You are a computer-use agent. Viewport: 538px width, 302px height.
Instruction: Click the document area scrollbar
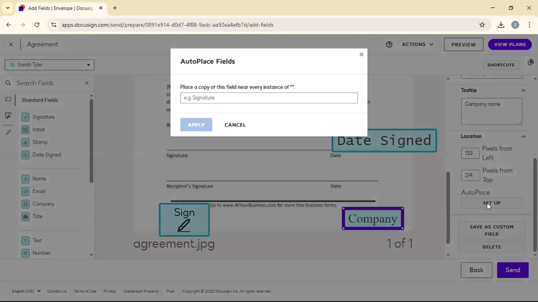[448, 207]
